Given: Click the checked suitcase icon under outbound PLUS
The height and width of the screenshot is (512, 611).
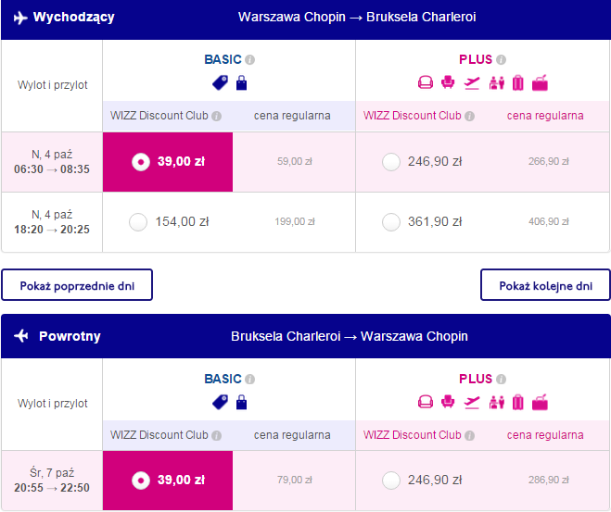Looking at the screenshot, I should (518, 83).
